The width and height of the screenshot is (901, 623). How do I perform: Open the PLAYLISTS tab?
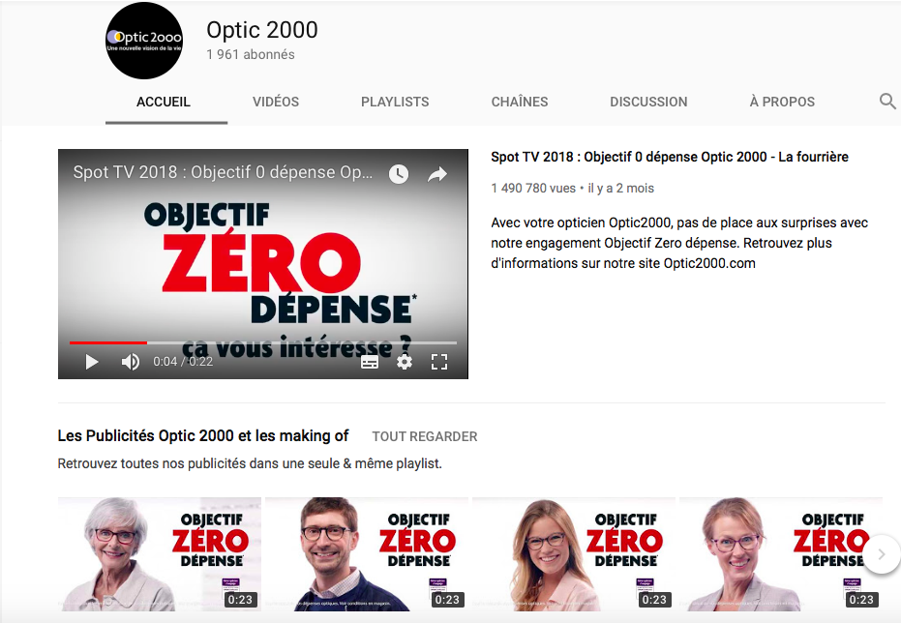pos(395,102)
